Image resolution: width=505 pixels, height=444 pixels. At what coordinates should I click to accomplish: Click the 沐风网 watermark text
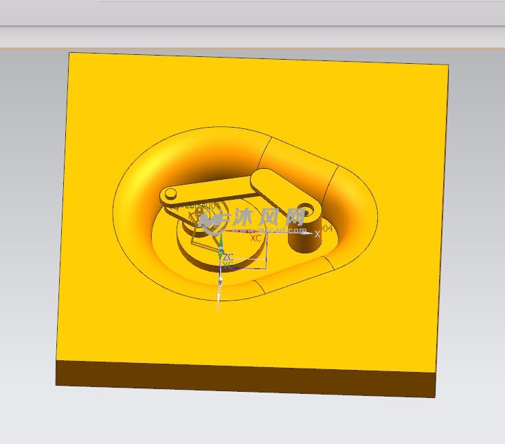pos(269,218)
